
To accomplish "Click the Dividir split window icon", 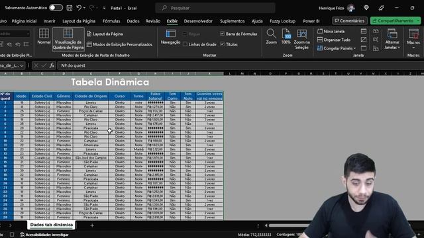I will click(364, 31).
